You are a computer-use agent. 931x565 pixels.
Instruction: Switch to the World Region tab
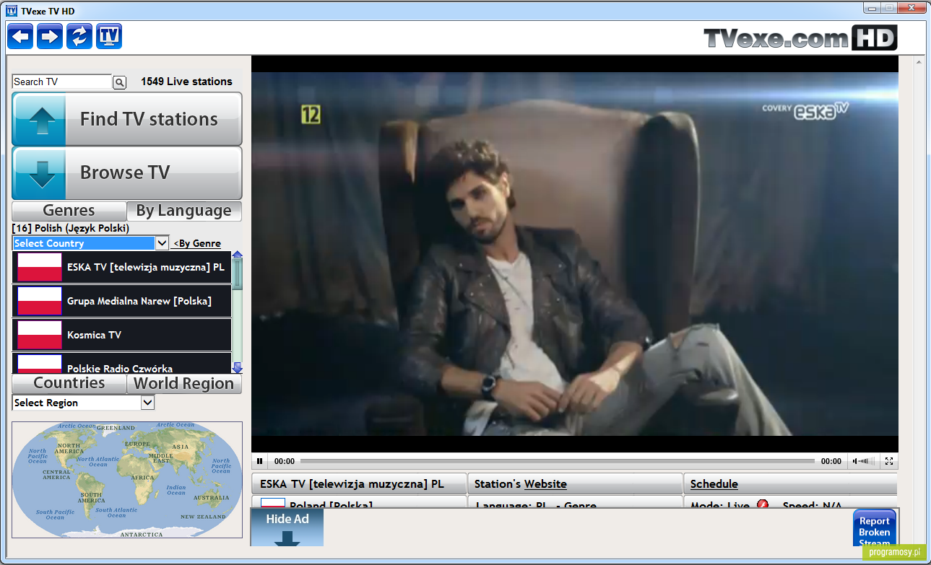[x=184, y=383]
